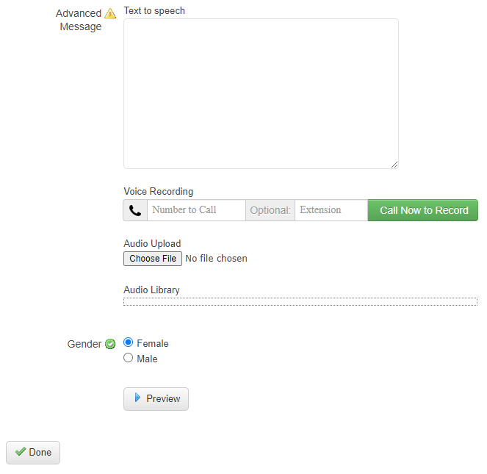Click the phone icon in Voice Recording
This screenshot has width=487, height=474.
[x=135, y=210]
